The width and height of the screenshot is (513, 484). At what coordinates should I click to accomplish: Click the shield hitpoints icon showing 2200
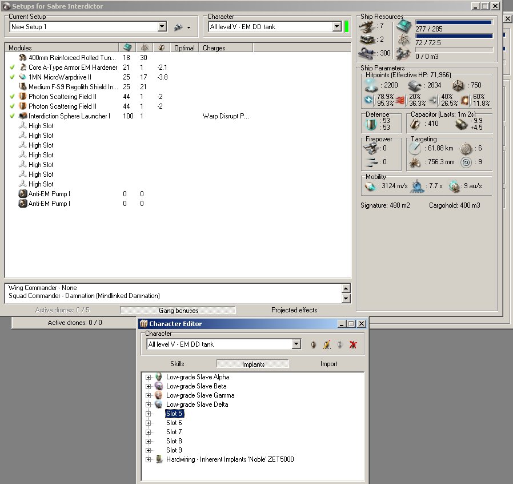371,86
